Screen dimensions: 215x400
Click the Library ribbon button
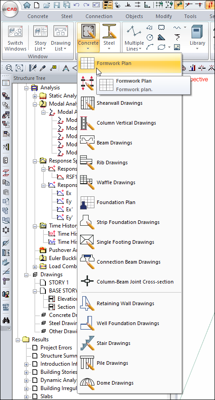pyautogui.click(x=197, y=37)
